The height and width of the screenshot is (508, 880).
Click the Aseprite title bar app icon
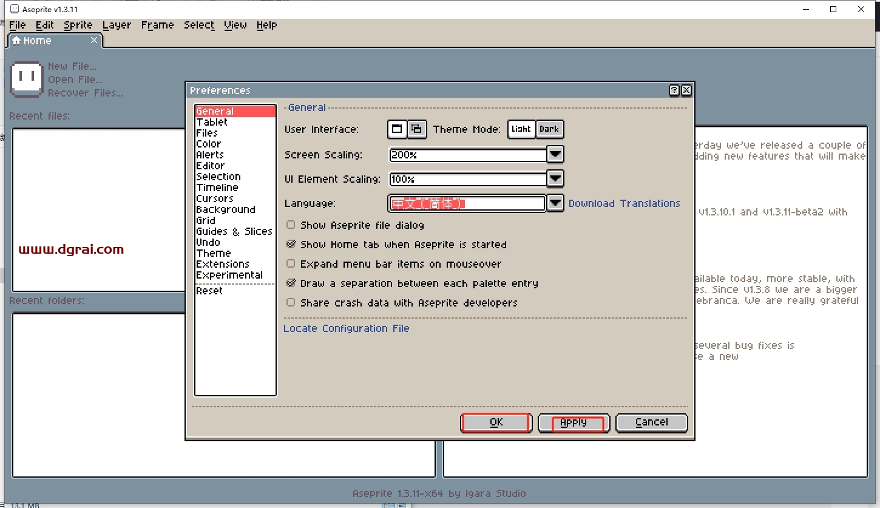15,9
